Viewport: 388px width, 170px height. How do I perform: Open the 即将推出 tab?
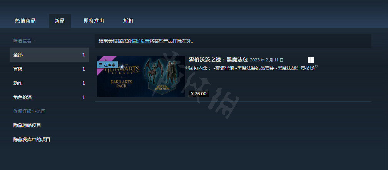[94, 21]
